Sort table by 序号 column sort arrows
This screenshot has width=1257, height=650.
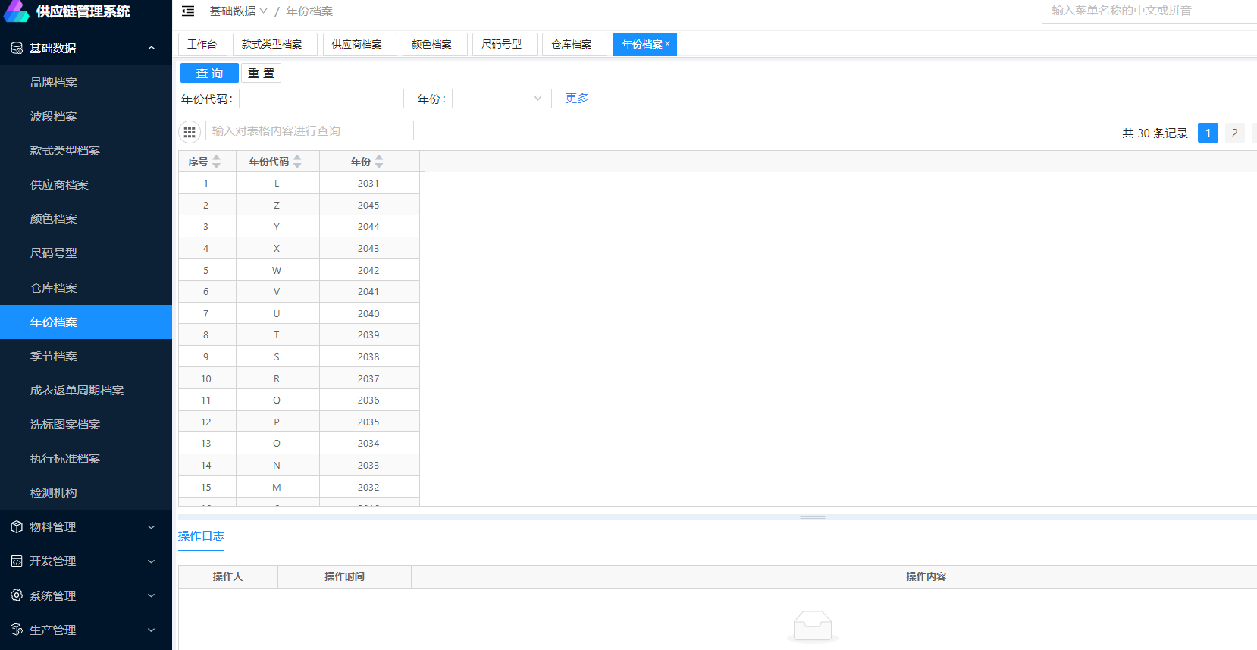[217, 162]
